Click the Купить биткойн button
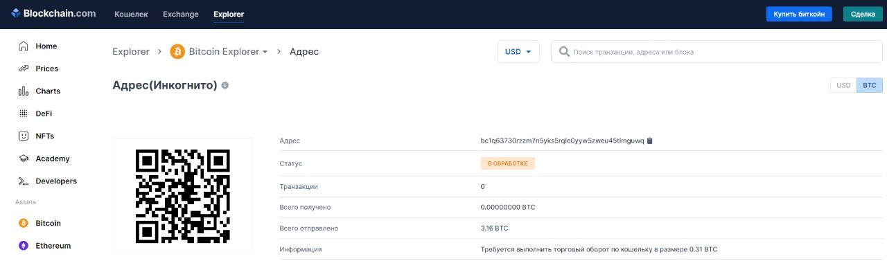 tap(799, 14)
